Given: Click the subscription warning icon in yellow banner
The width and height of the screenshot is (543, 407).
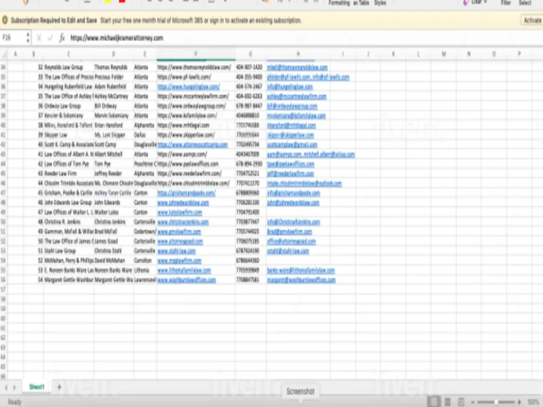Looking at the screenshot, I should (5, 21).
